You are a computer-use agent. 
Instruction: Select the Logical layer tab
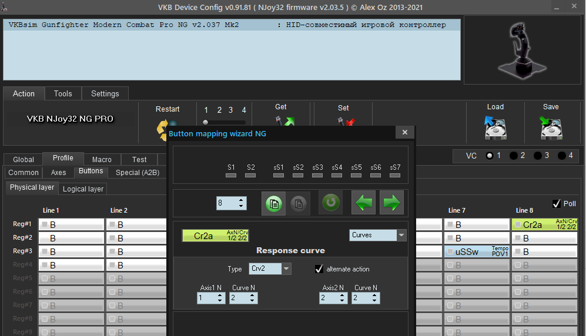point(83,189)
